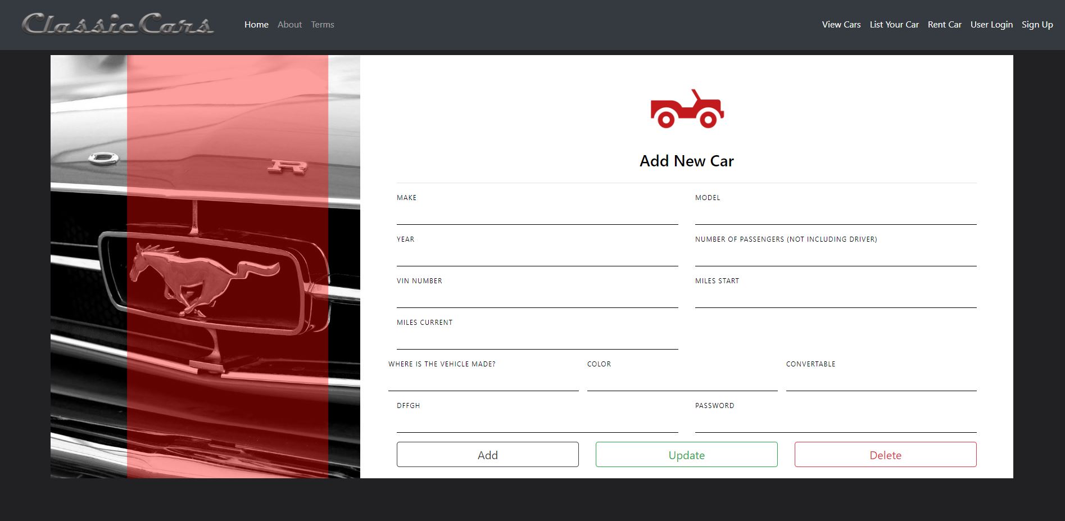Select the Color input field
The width and height of the screenshot is (1065, 521).
point(682,380)
